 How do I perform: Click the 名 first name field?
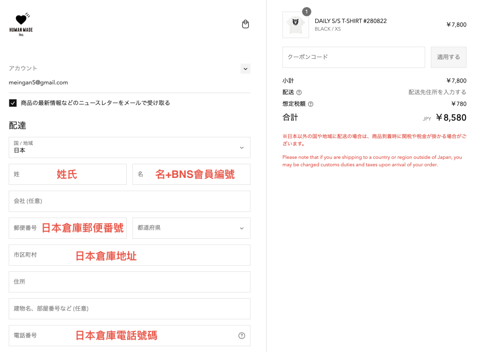(x=191, y=174)
